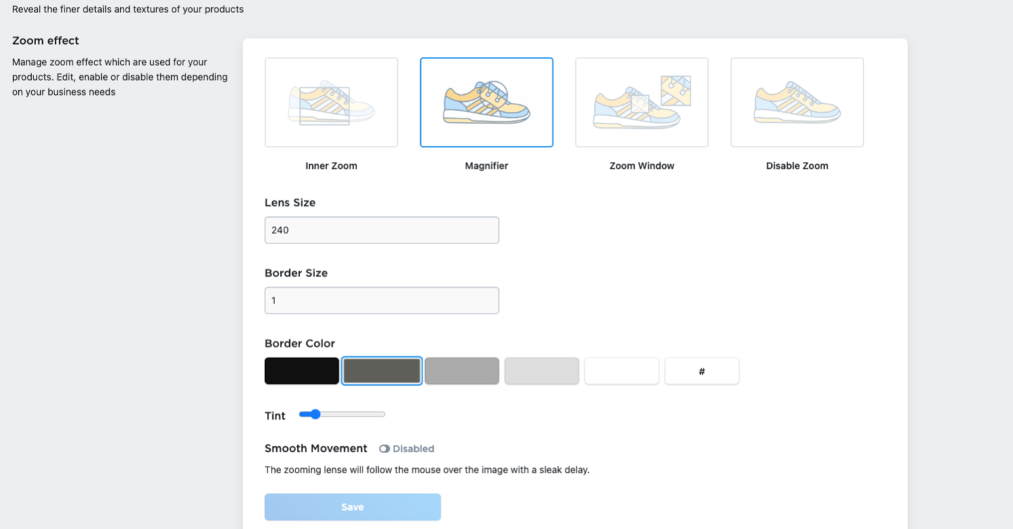Click the Tint slider handle
Screen dimensions: 1013x529
[x=315, y=414]
